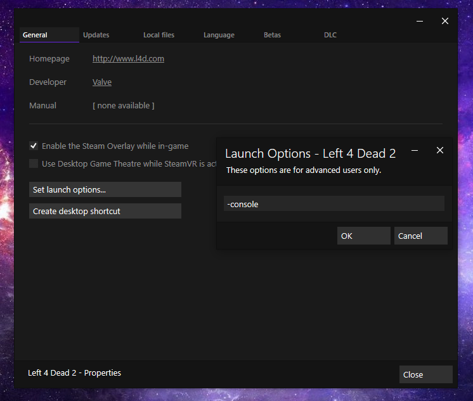The height and width of the screenshot is (401, 473).
Task: Close the Properties window with X icon
Action: point(445,21)
